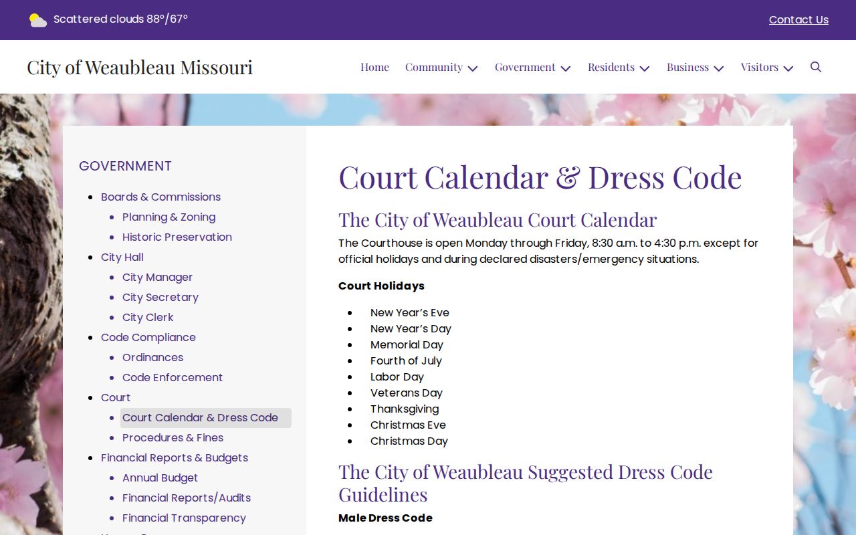Click the Court Holidays subheading
Viewport: 856px width, 535px height.
pyautogui.click(x=381, y=286)
